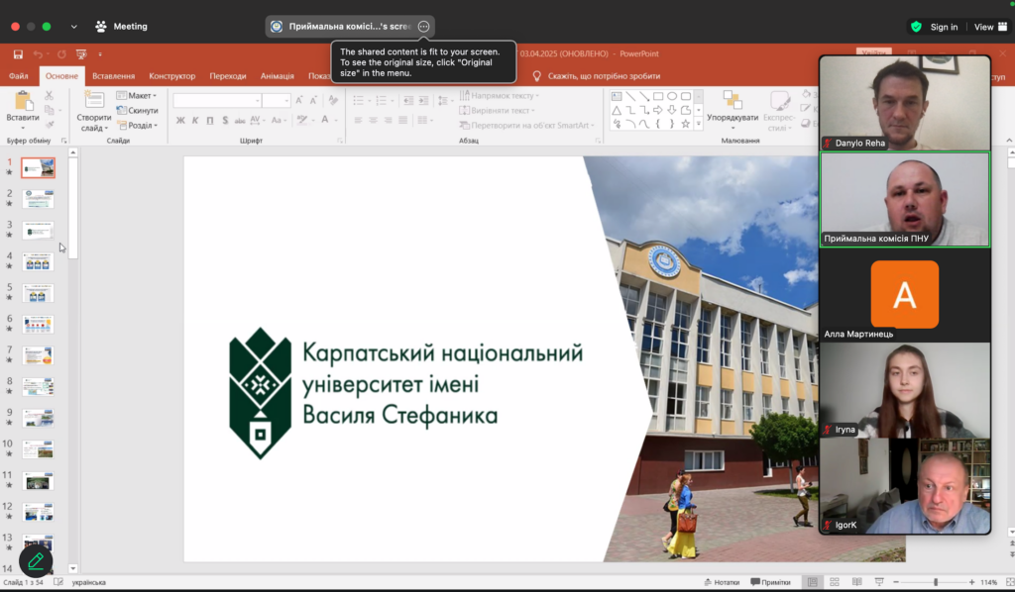Viewport: 1015px width, 592px height.
Task: Click the Створити слайд new slide icon
Action: pos(94,100)
